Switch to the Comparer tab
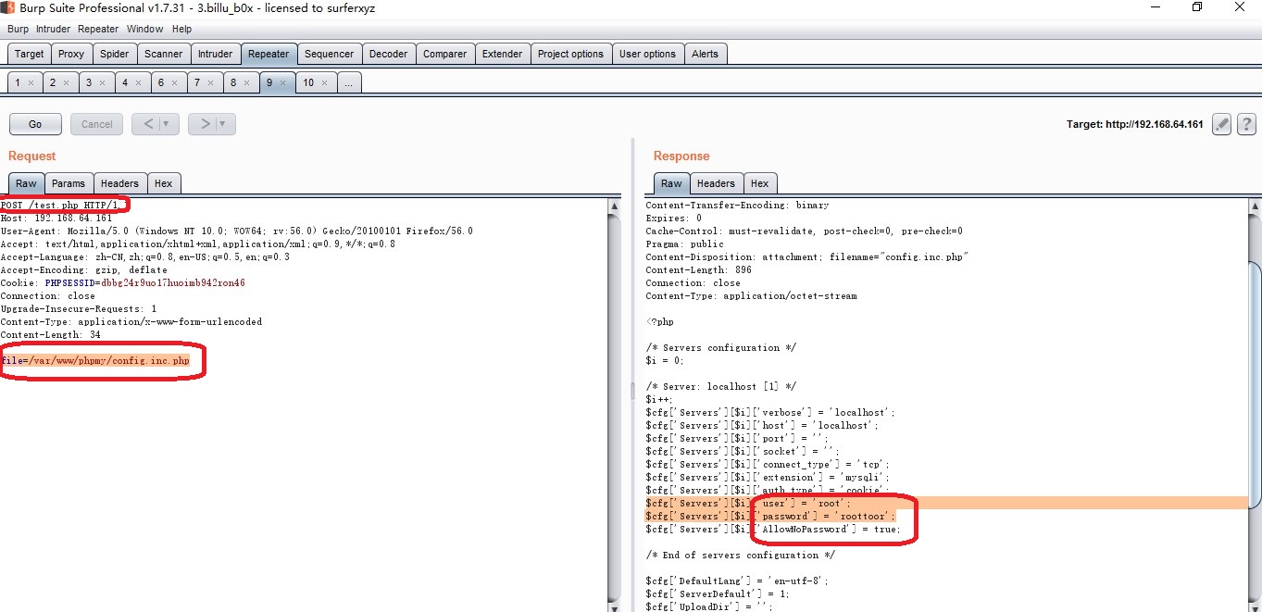The image size is (1262, 612). click(x=444, y=54)
